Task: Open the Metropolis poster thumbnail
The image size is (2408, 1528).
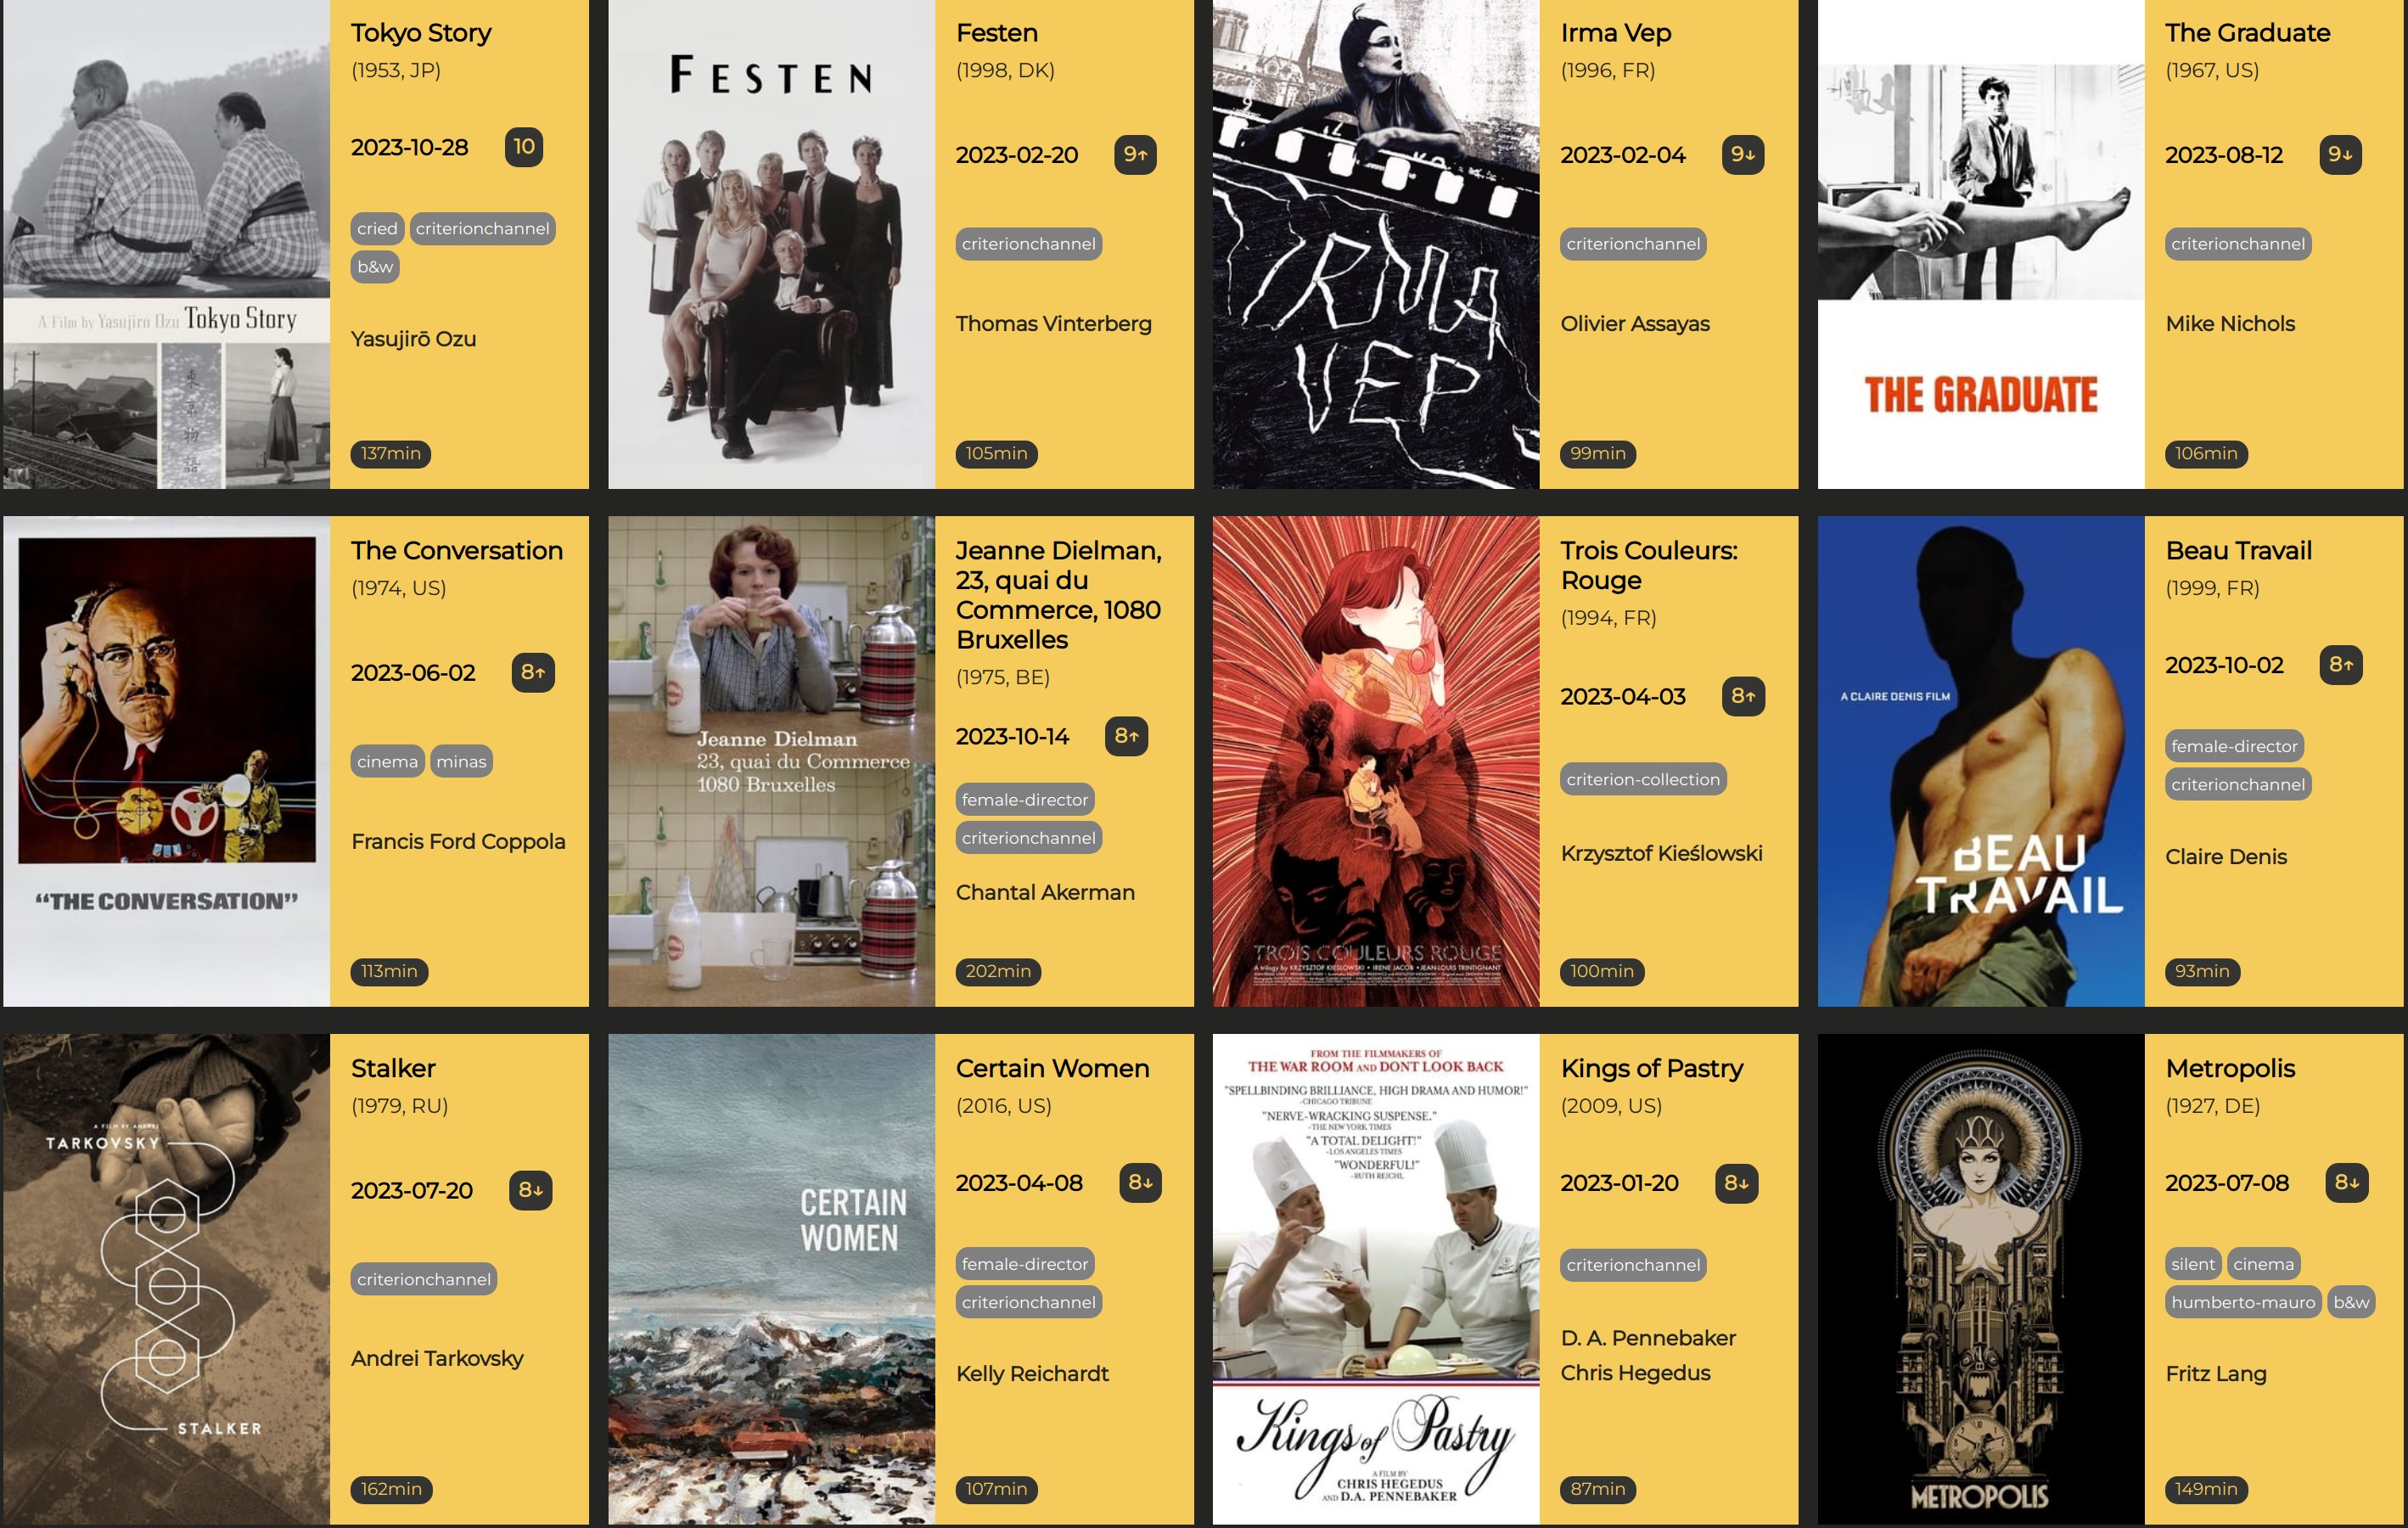Action: [x=1981, y=1279]
